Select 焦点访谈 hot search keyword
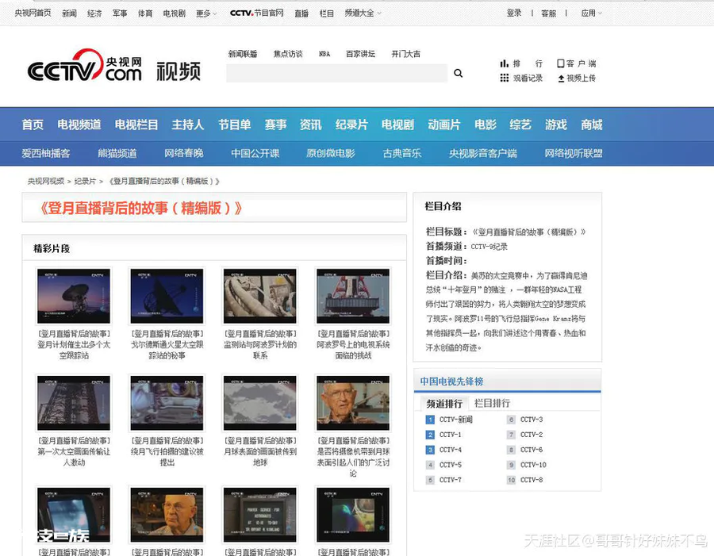Screen dimensions: 714x556 (x=288, y=54)
